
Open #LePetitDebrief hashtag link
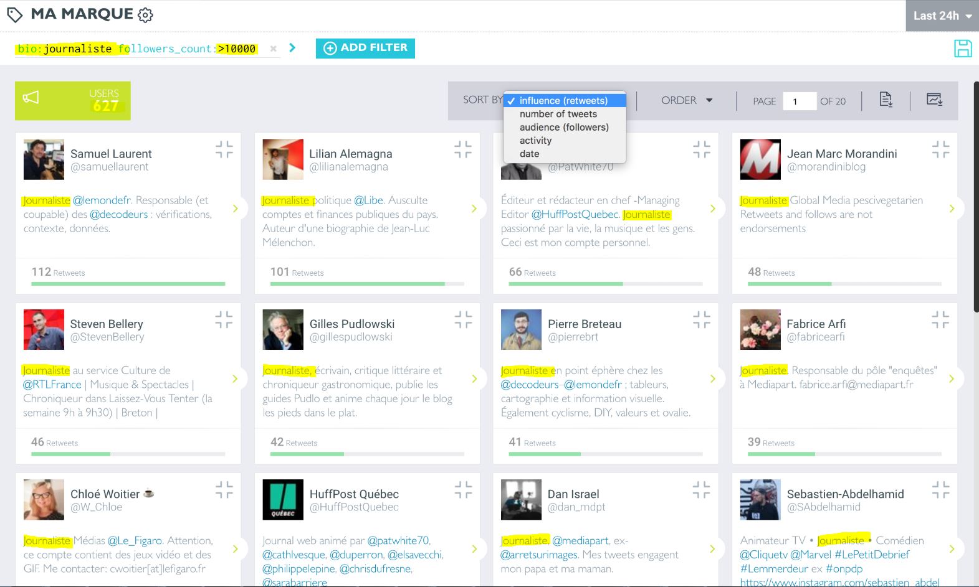click(872, 554)
